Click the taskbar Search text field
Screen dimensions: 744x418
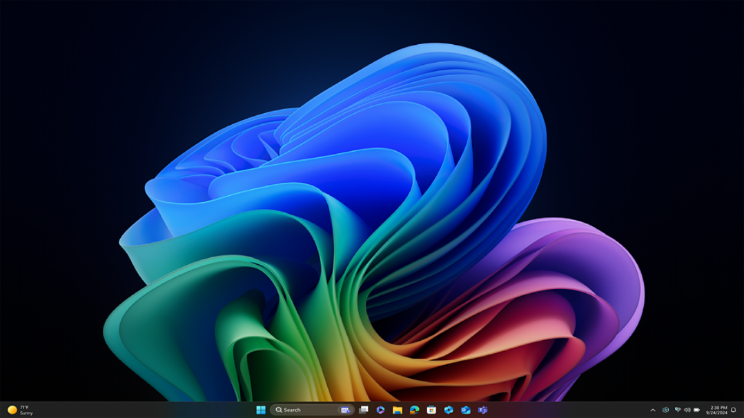(304, 410)
